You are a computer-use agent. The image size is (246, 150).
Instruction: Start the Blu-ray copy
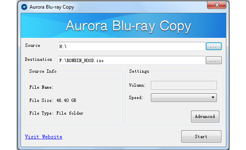pos(201,136)
